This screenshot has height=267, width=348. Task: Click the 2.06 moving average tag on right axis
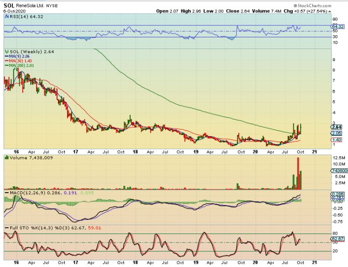[337, 133]
